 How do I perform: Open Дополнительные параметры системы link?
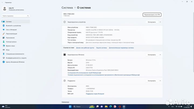[121, 48]
